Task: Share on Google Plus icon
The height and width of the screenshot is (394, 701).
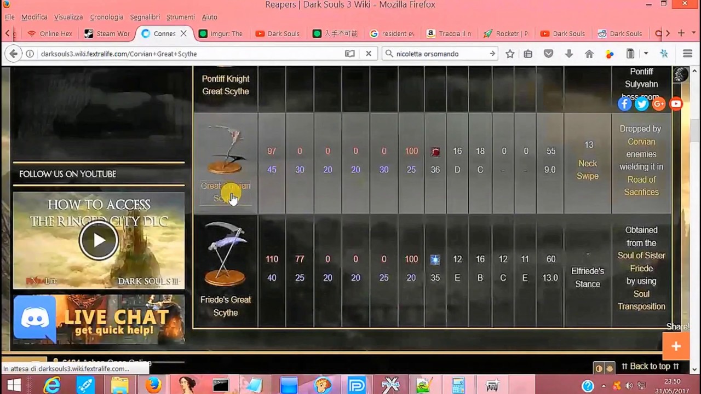Action: pos(659,103)
